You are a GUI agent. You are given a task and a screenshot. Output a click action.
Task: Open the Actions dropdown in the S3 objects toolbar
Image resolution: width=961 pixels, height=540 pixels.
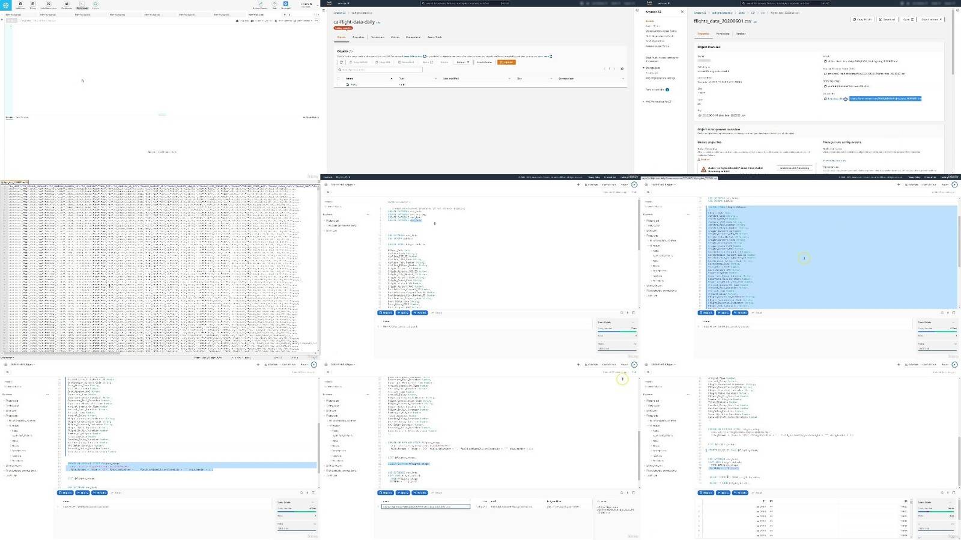click(462, 62)
